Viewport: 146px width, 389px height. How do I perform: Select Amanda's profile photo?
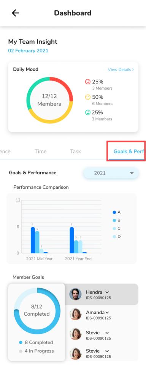pos(76,314)
